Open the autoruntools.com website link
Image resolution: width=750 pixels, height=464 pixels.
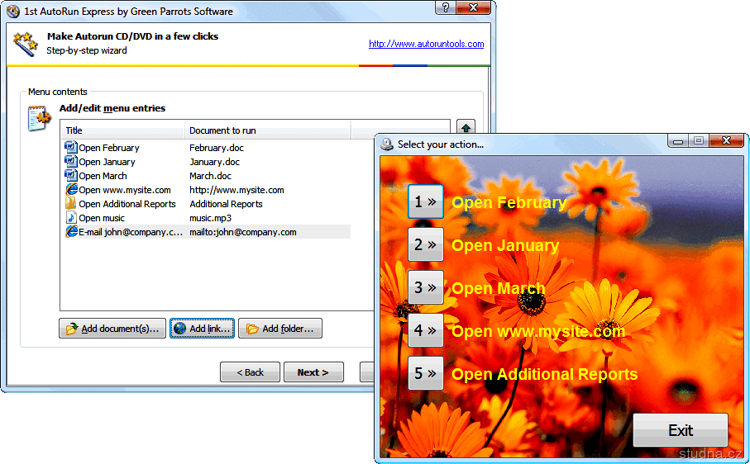coord(426,45)
